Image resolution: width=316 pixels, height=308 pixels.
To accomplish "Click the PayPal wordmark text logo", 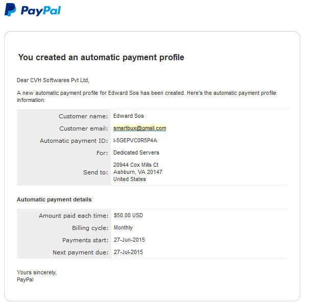I will (x=41, y=11).
